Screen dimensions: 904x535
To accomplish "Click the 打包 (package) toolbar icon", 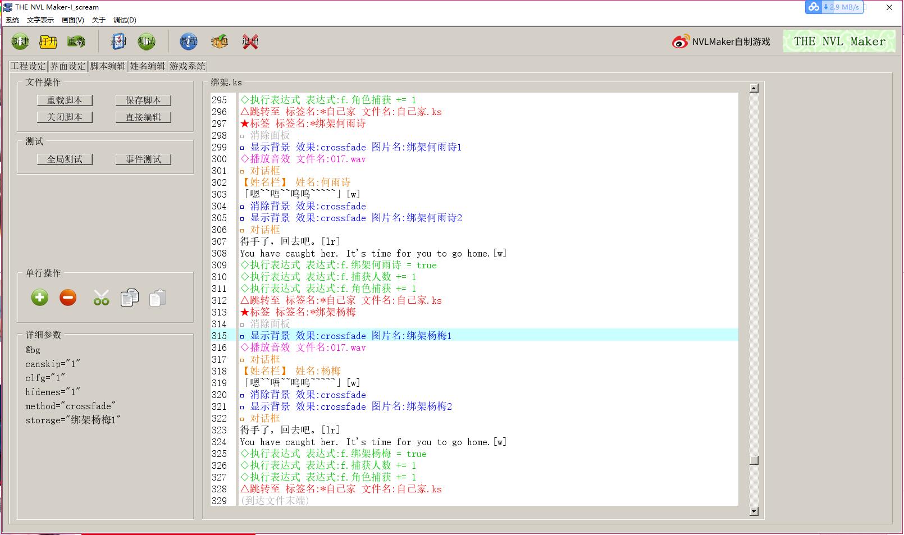I will (220, 42).
